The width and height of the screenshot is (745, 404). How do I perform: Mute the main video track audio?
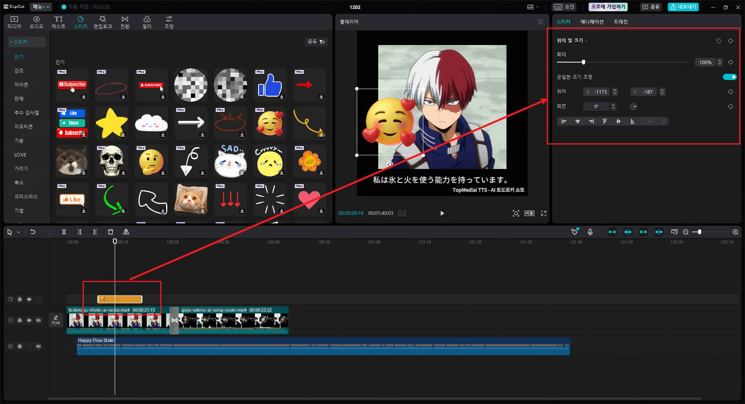click(x=38, y=320)
